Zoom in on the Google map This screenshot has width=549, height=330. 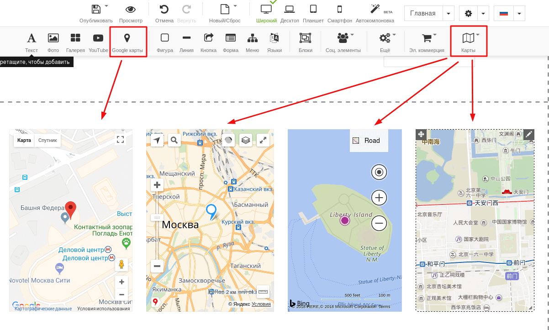pos(121,282)
